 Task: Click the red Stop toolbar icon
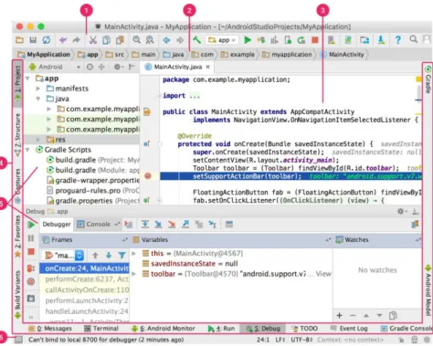[315, 40]
